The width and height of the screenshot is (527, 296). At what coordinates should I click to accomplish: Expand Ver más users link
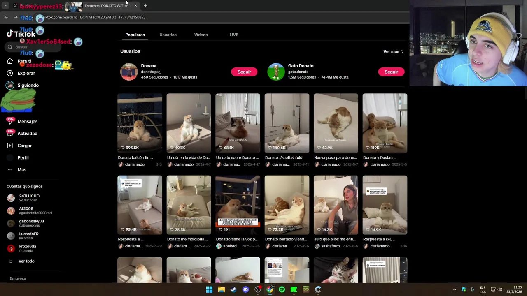pyautogui.click(x=393, y=52)
